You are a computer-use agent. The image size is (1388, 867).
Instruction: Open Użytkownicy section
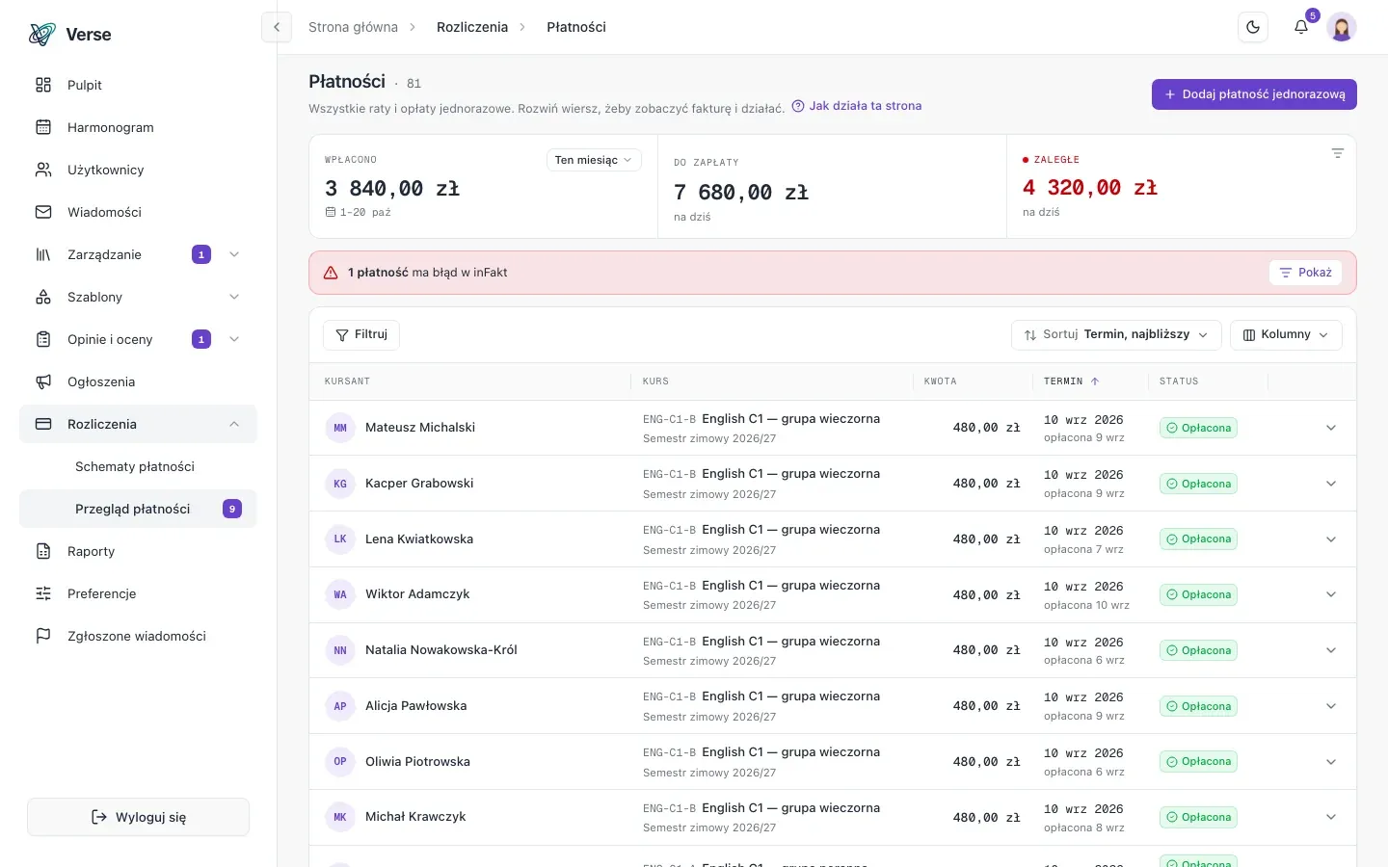pos(138,170)
